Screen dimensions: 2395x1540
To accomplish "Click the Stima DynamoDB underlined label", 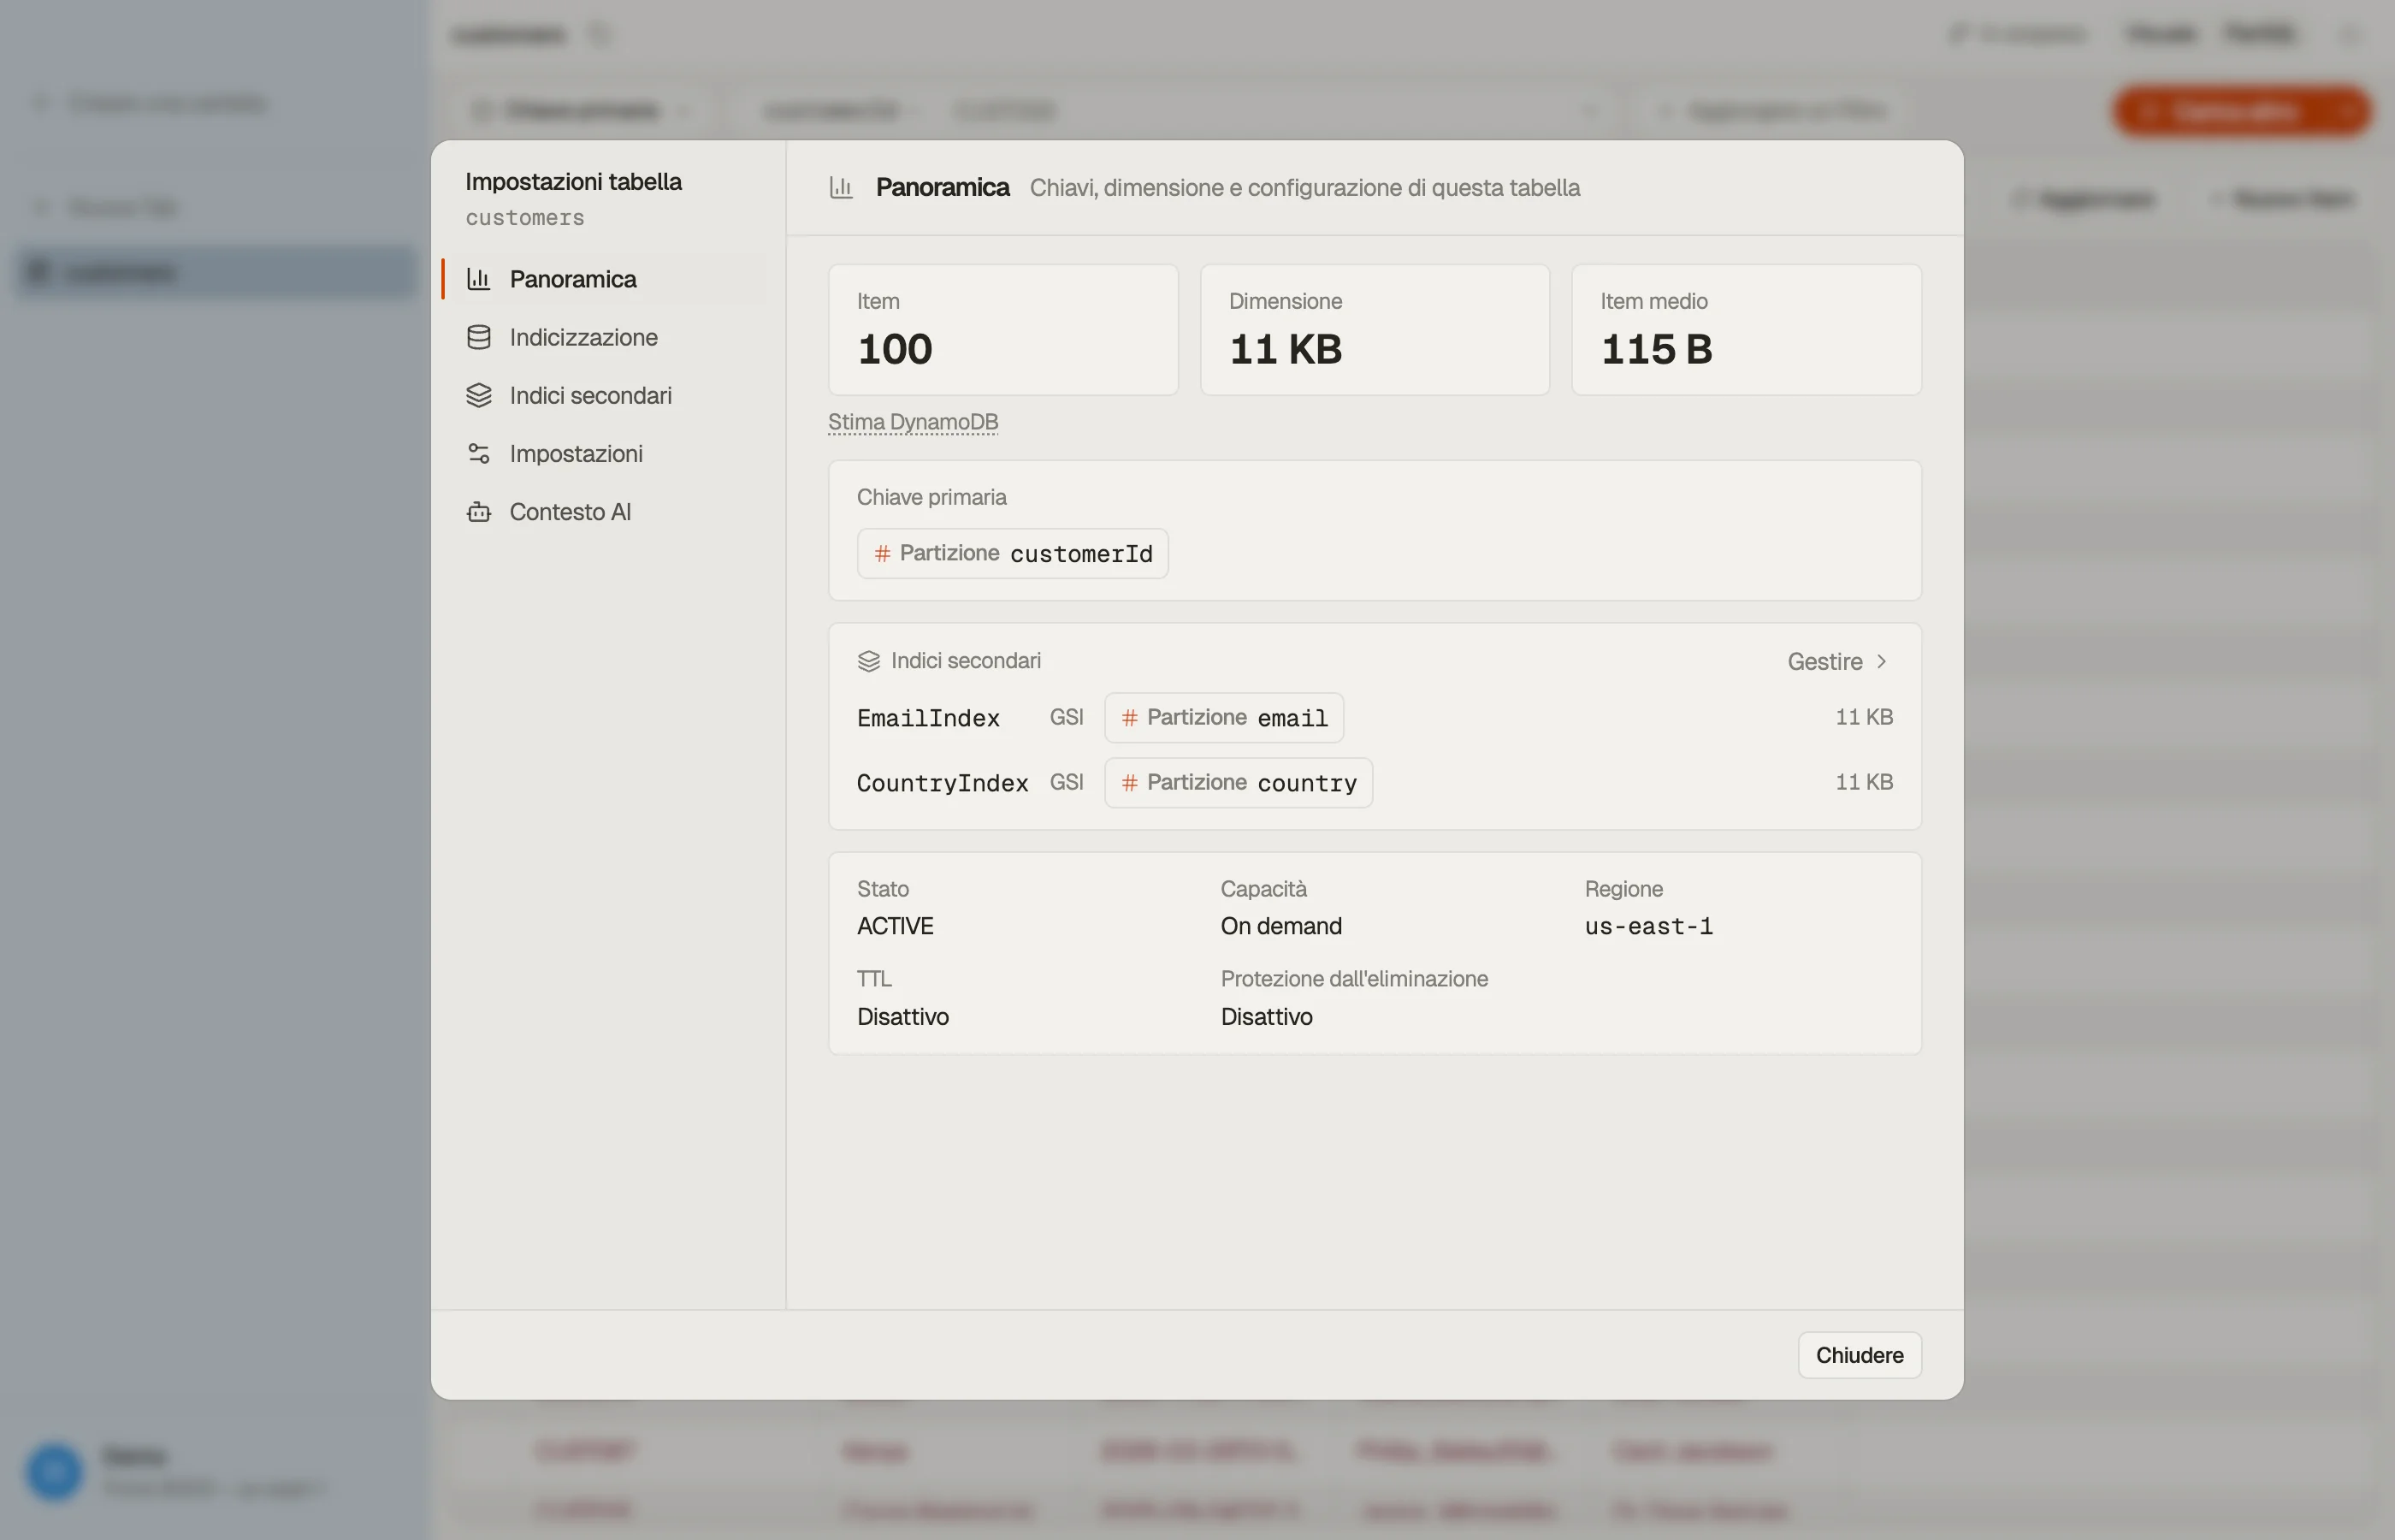I will point(913,422).
